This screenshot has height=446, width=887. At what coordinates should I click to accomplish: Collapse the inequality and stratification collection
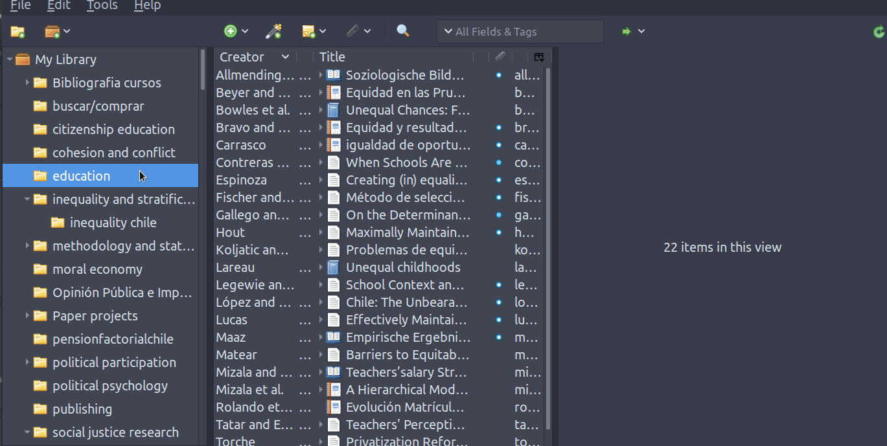[x=27, y=199]
